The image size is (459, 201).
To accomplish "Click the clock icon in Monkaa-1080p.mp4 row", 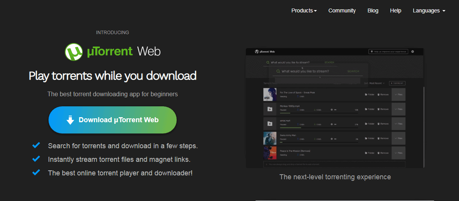I will 332,110.
